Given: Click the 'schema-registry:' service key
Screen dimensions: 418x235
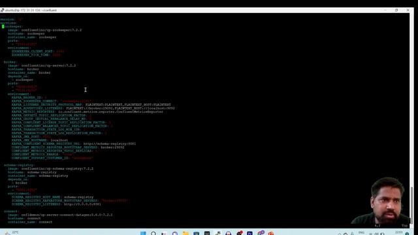Looking at the screenshot, I should [x=19, y=165].
